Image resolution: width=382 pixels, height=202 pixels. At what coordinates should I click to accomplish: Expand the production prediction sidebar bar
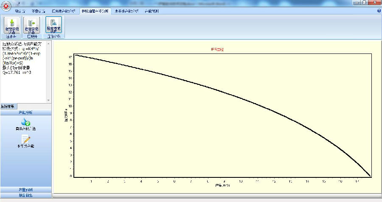click(26, 190)
